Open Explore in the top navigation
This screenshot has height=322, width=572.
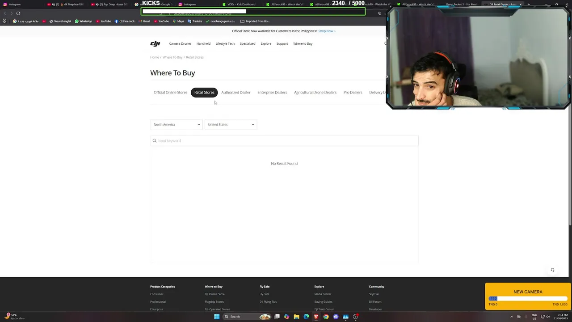point(266,43)
